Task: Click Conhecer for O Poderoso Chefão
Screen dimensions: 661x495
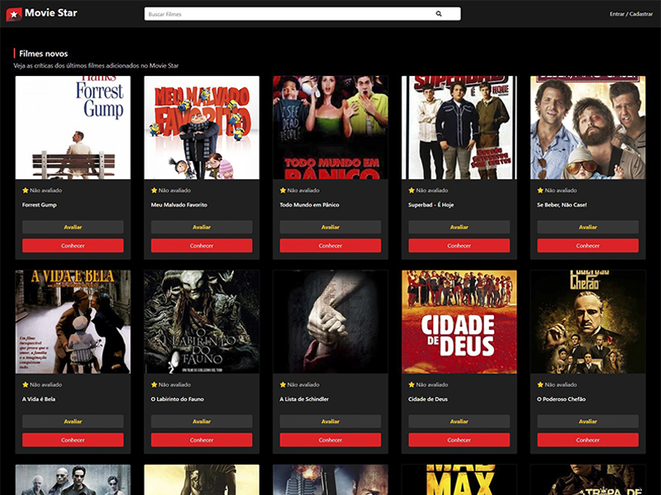Action: (588, 440)
